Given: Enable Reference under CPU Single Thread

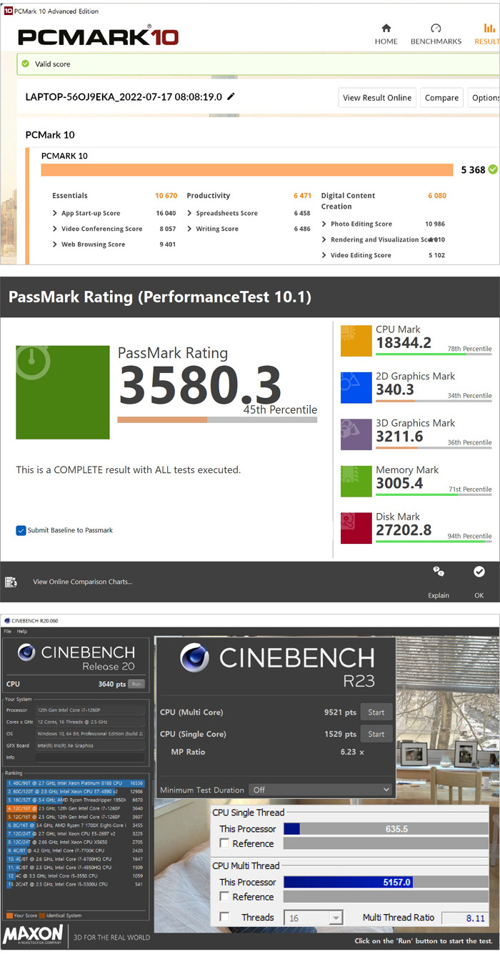Looking at the screenshot, I should (225, 844).
